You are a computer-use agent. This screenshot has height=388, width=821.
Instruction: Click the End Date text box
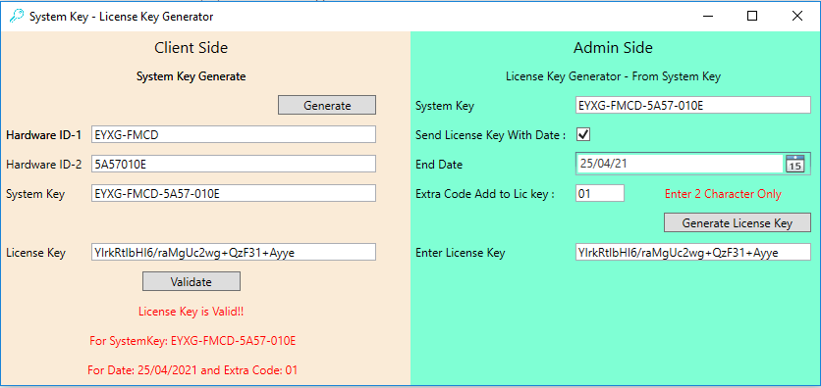tap(680, 164)
